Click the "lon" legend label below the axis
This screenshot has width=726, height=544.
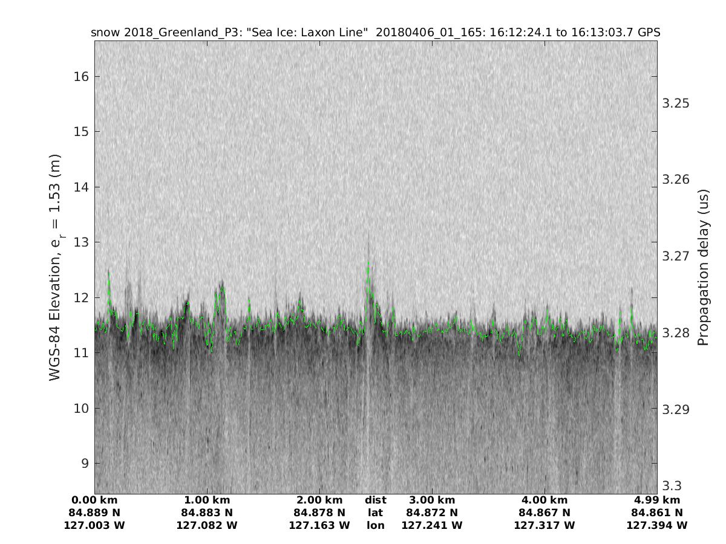click(375, 525)
